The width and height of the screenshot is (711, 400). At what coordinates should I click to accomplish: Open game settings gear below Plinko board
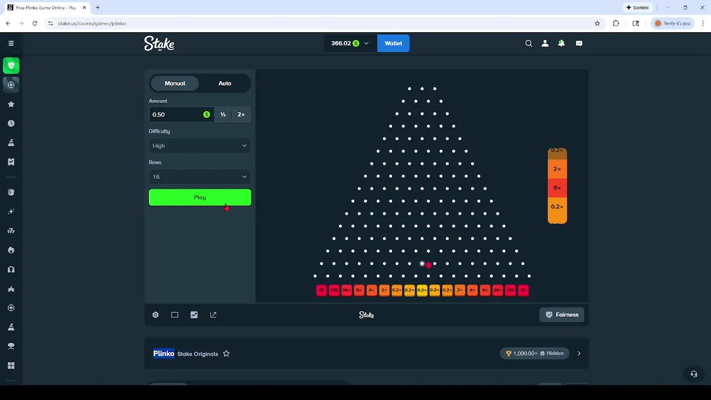156,315
